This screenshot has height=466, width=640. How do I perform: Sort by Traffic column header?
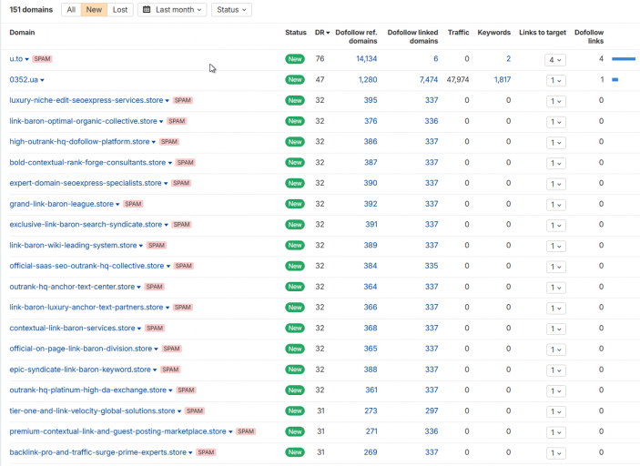point(458,33)
